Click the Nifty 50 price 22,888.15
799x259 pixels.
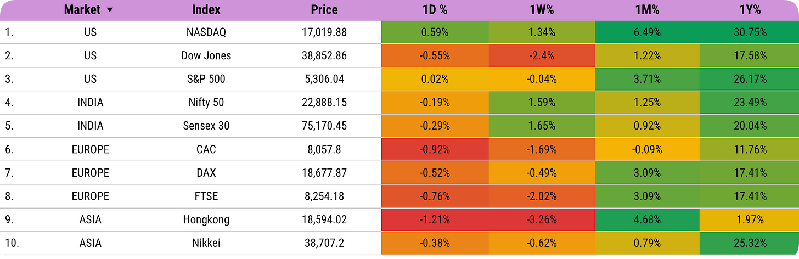point(324,103)
